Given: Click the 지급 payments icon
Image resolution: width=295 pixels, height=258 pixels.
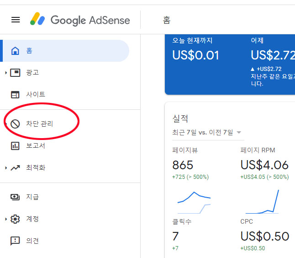Looking at the screenshot, I should [x=15, y=197].
